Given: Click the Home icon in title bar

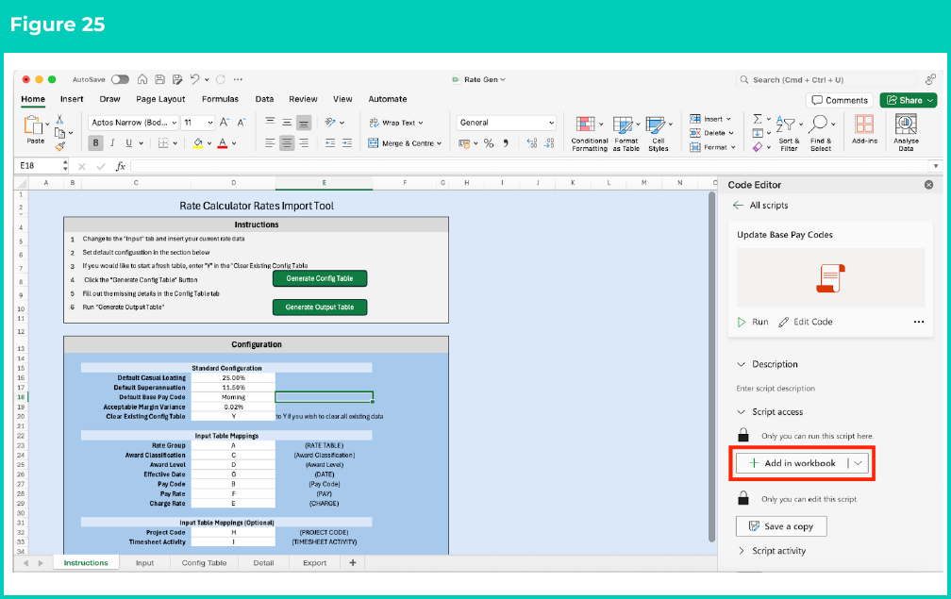Looking at the screenshot, I should [142, 79].
